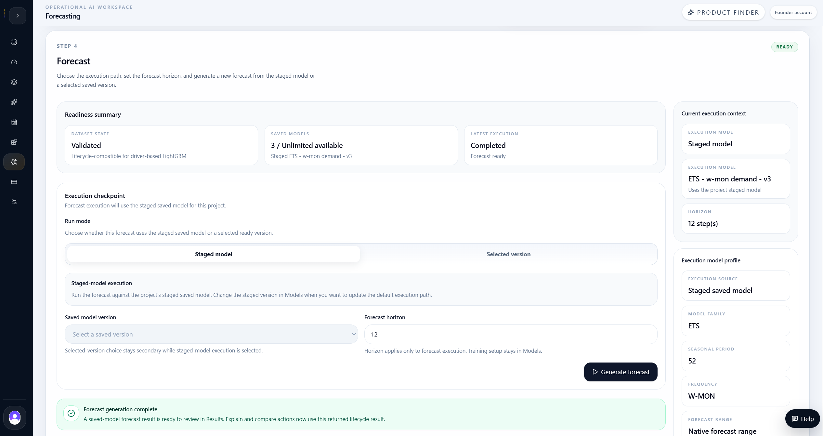Image resolution: width=823 pixels, height=436 pixels.
Task: Click 'Native forecast range' value
Action: tap(722, 431)
